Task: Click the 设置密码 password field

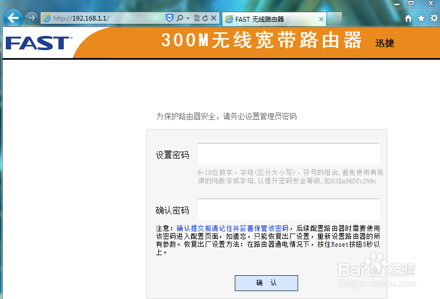Action: click(289, 154)
